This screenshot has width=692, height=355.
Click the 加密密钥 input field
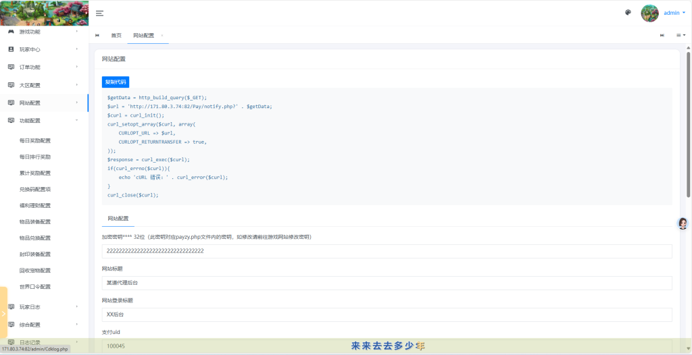387,251
